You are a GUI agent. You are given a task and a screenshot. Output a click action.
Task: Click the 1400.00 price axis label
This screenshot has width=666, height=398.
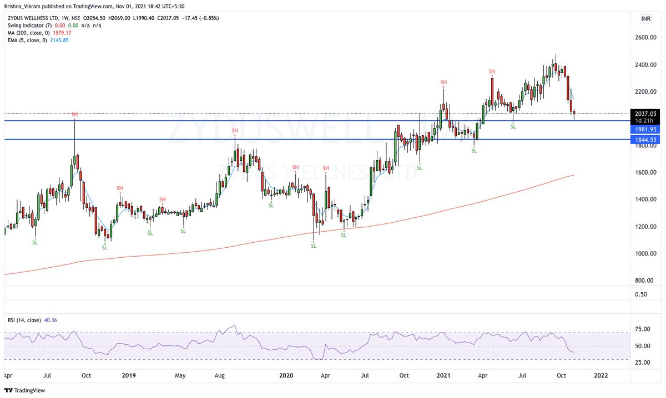[x=647, y=200]
